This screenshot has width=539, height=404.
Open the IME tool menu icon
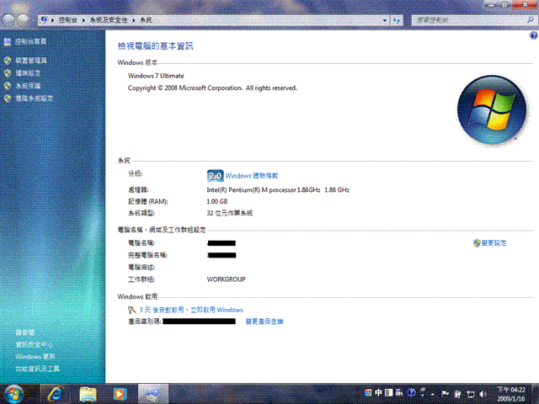(399, 393)
